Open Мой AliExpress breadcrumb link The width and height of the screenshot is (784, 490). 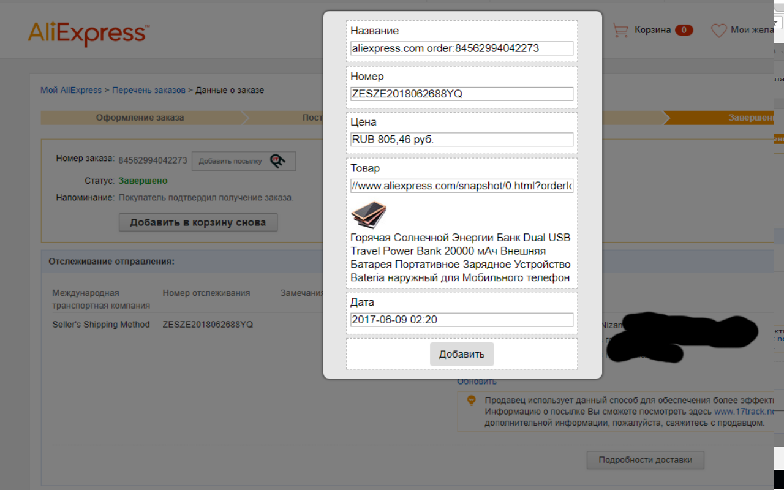[x=71, y=90]
